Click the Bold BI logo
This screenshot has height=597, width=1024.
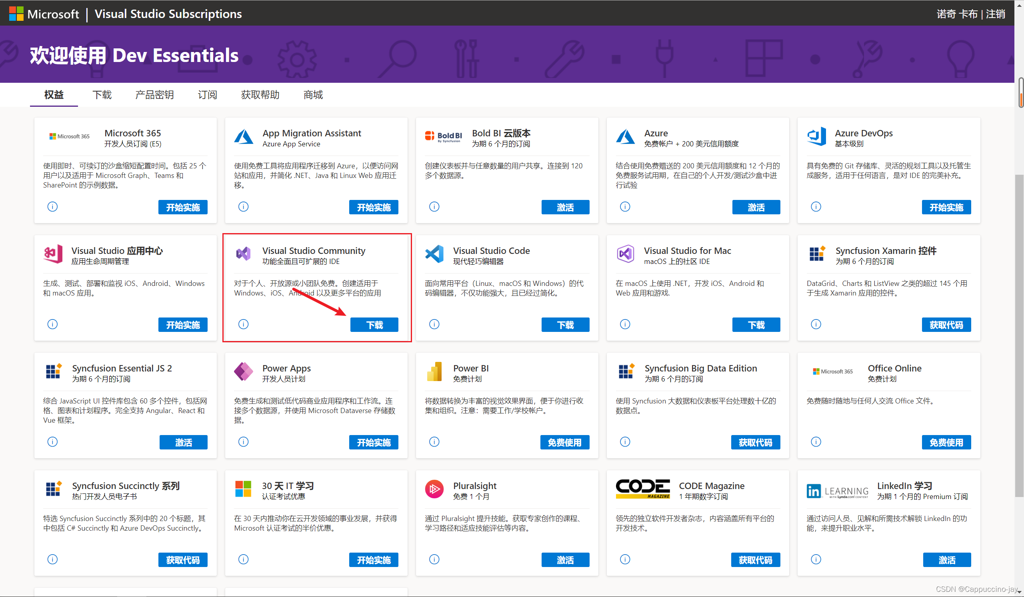tap(442, 136)
